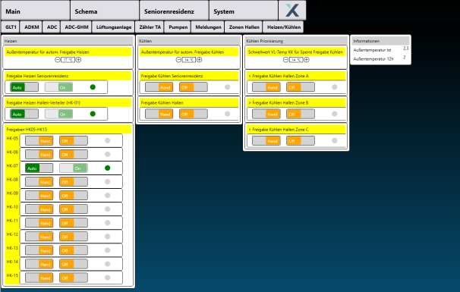Click the cooling release temperature value field
Screen dimensions: 460x292
click(x=189, y=60)
